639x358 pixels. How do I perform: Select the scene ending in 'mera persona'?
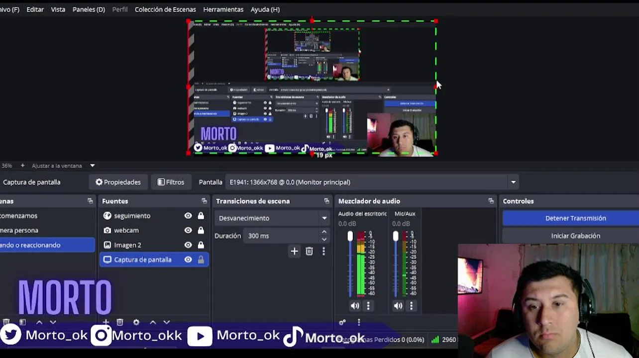click(47, 230)
